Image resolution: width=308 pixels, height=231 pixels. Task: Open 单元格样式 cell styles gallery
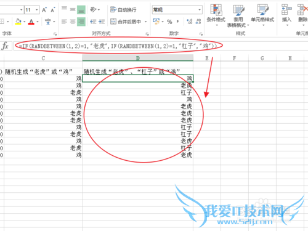262,15
